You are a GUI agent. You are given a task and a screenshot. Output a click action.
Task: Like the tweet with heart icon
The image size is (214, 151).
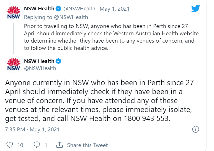click(x=10, y=145)
